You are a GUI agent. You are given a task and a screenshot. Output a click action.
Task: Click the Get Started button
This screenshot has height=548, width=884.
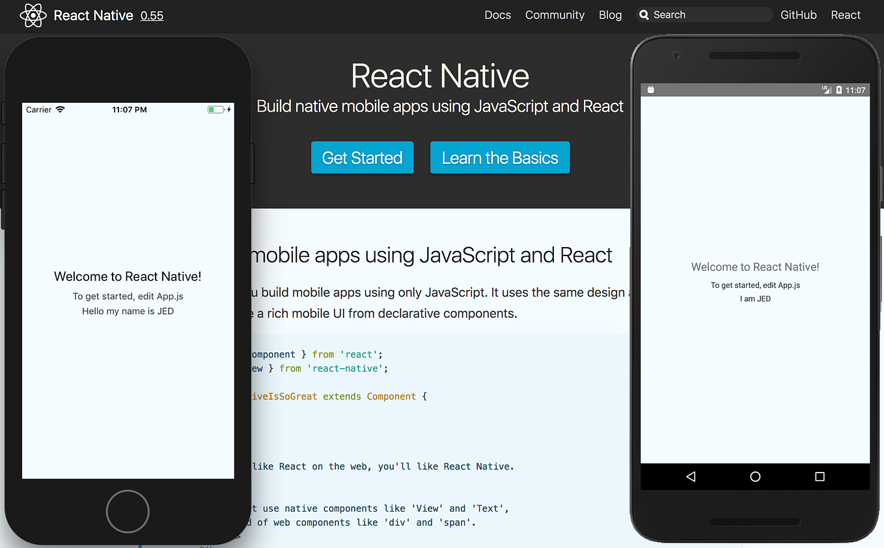coord(362,157)
